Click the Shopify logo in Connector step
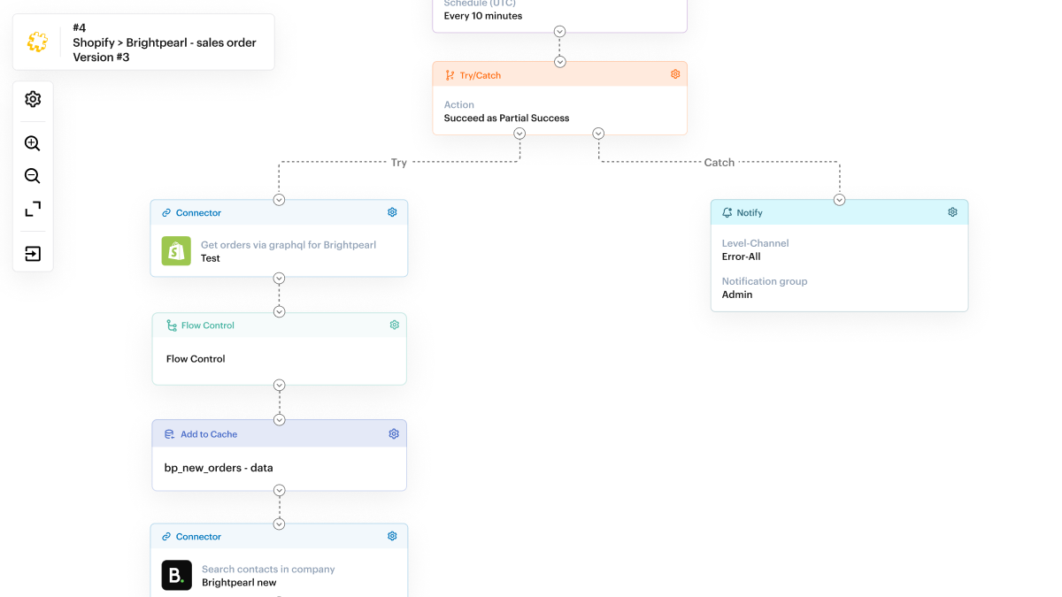This screenshot has width=1062, height=597. pyautogui.click(x=176, y=251)
